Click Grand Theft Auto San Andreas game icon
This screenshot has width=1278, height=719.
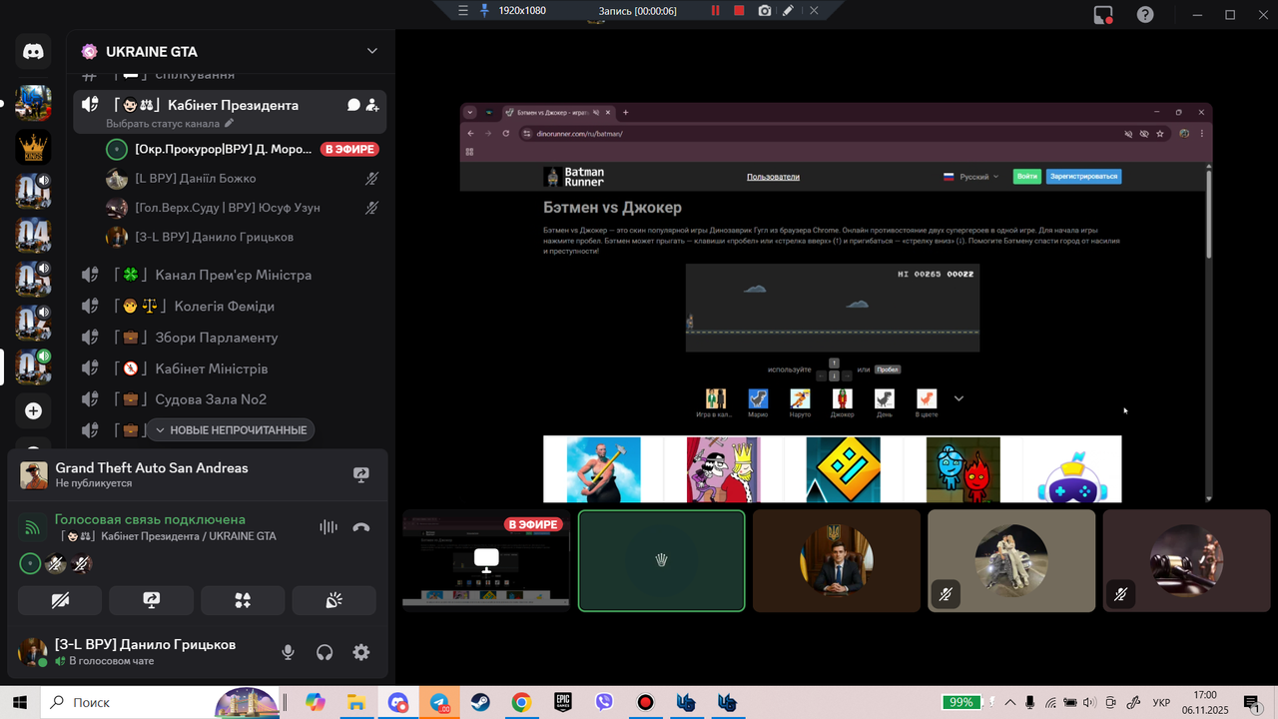[34, 475]
